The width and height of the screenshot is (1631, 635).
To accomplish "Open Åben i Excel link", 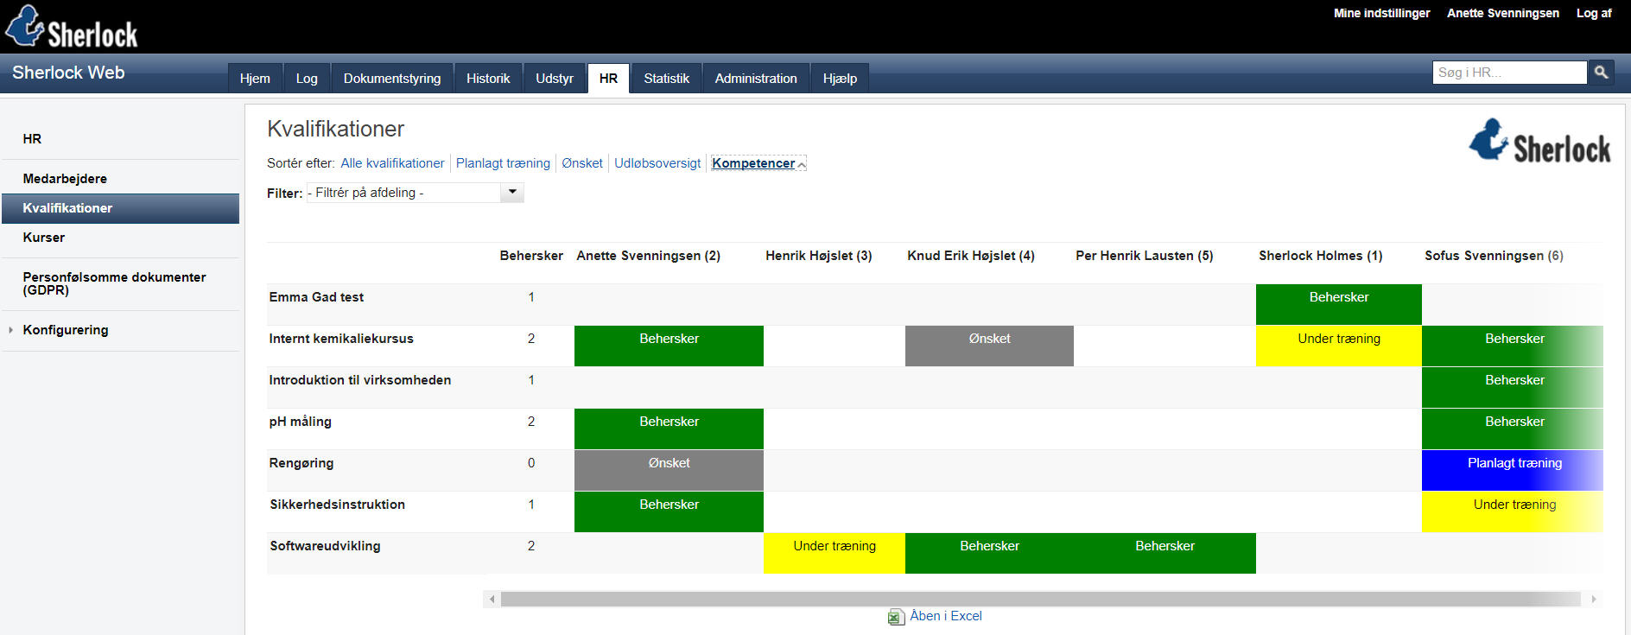I will tap(945, 616).
